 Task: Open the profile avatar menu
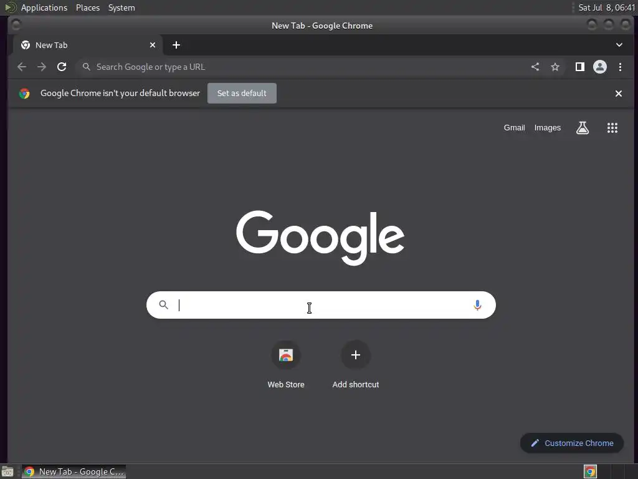coord(600,67)
